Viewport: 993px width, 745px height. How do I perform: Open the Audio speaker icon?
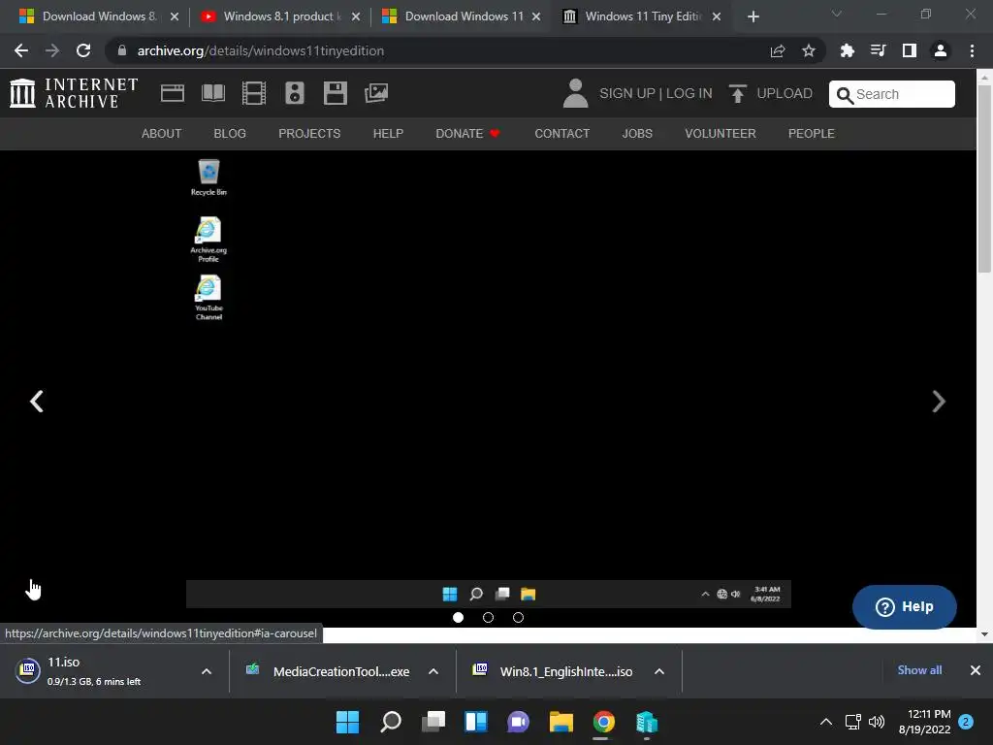pos(295,93)
